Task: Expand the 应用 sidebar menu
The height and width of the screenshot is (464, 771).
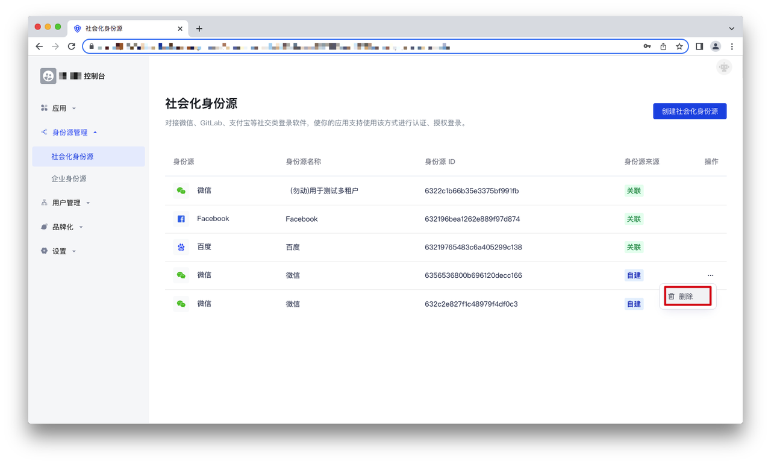Action: coord(59,108)
